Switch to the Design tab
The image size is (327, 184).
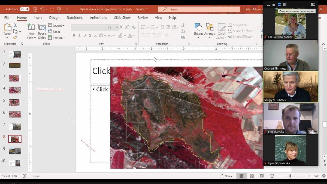tap(54, 17)
